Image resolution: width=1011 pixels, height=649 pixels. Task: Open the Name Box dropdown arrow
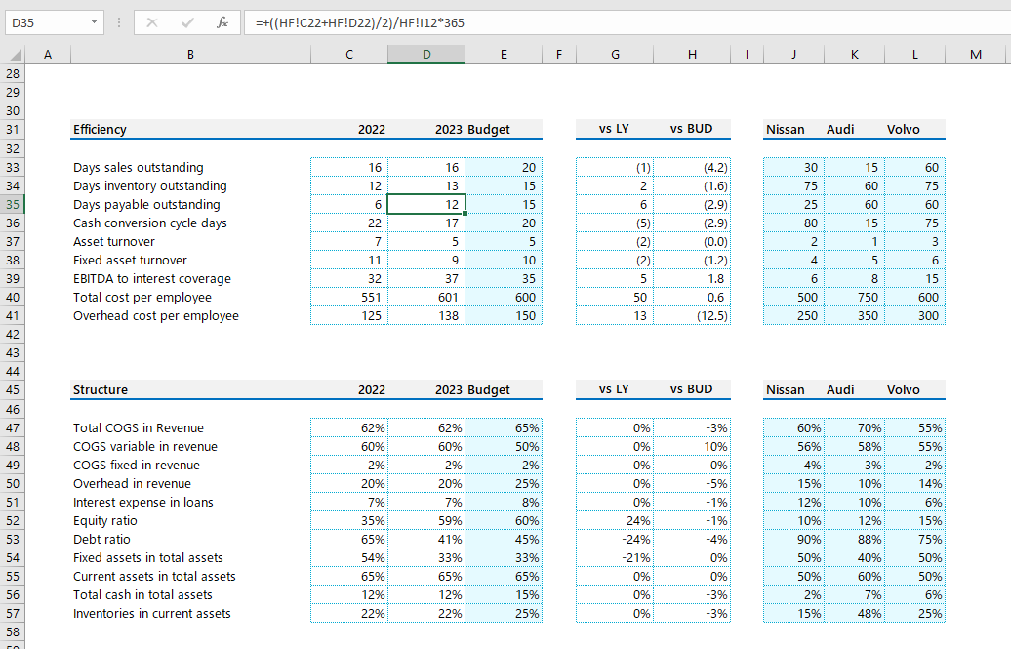tap(94, 21)
